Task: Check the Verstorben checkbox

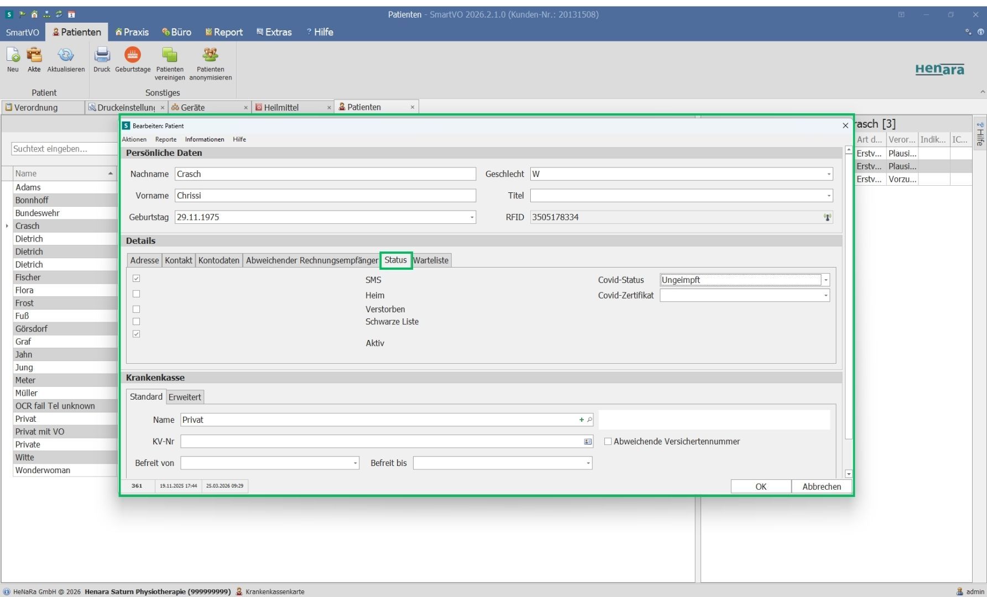Action: tap(136, 309)
